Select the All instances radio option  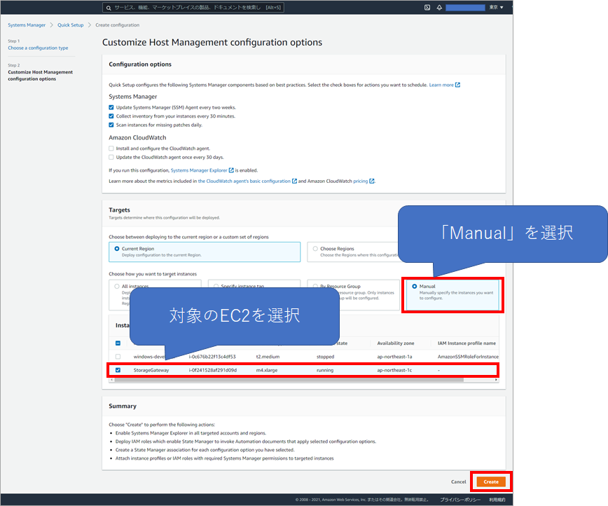tap(117, 287)
